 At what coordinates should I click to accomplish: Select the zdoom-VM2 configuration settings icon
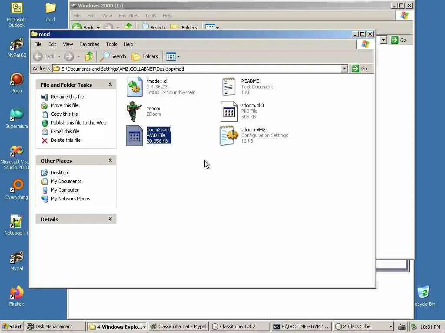pos(229,136)
